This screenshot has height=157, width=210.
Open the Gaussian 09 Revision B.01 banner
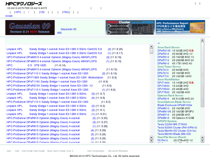tap(30, 28)
